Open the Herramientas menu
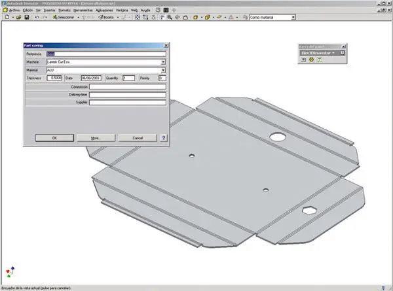 (x=83, y=10)
